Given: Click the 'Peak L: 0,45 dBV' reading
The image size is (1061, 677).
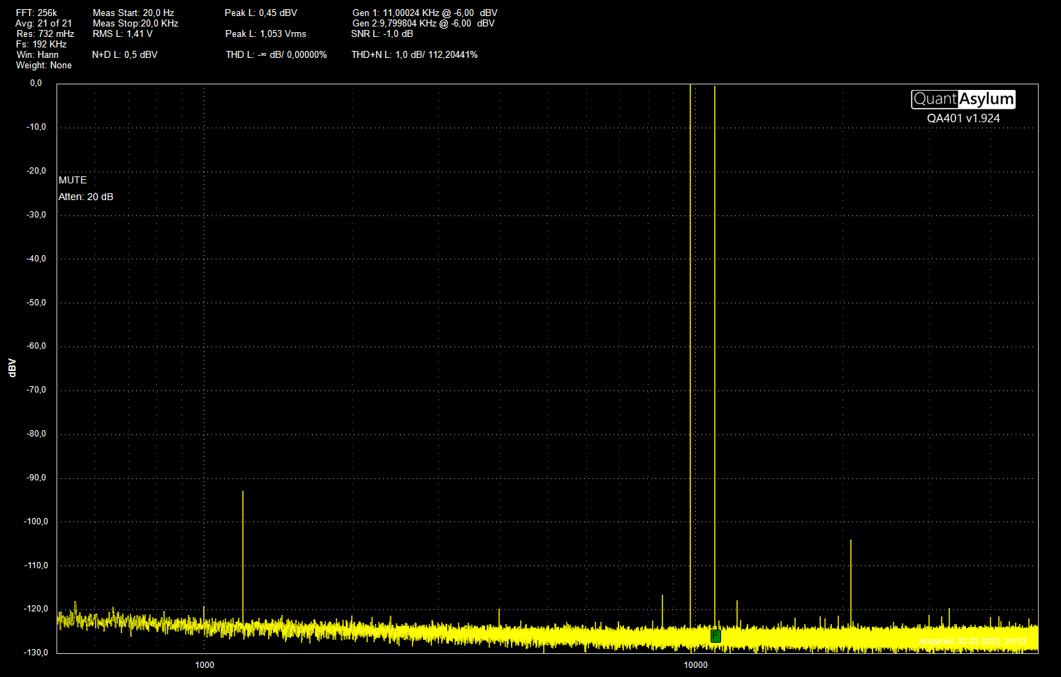Looking at the screenshot, I should 261,13.
